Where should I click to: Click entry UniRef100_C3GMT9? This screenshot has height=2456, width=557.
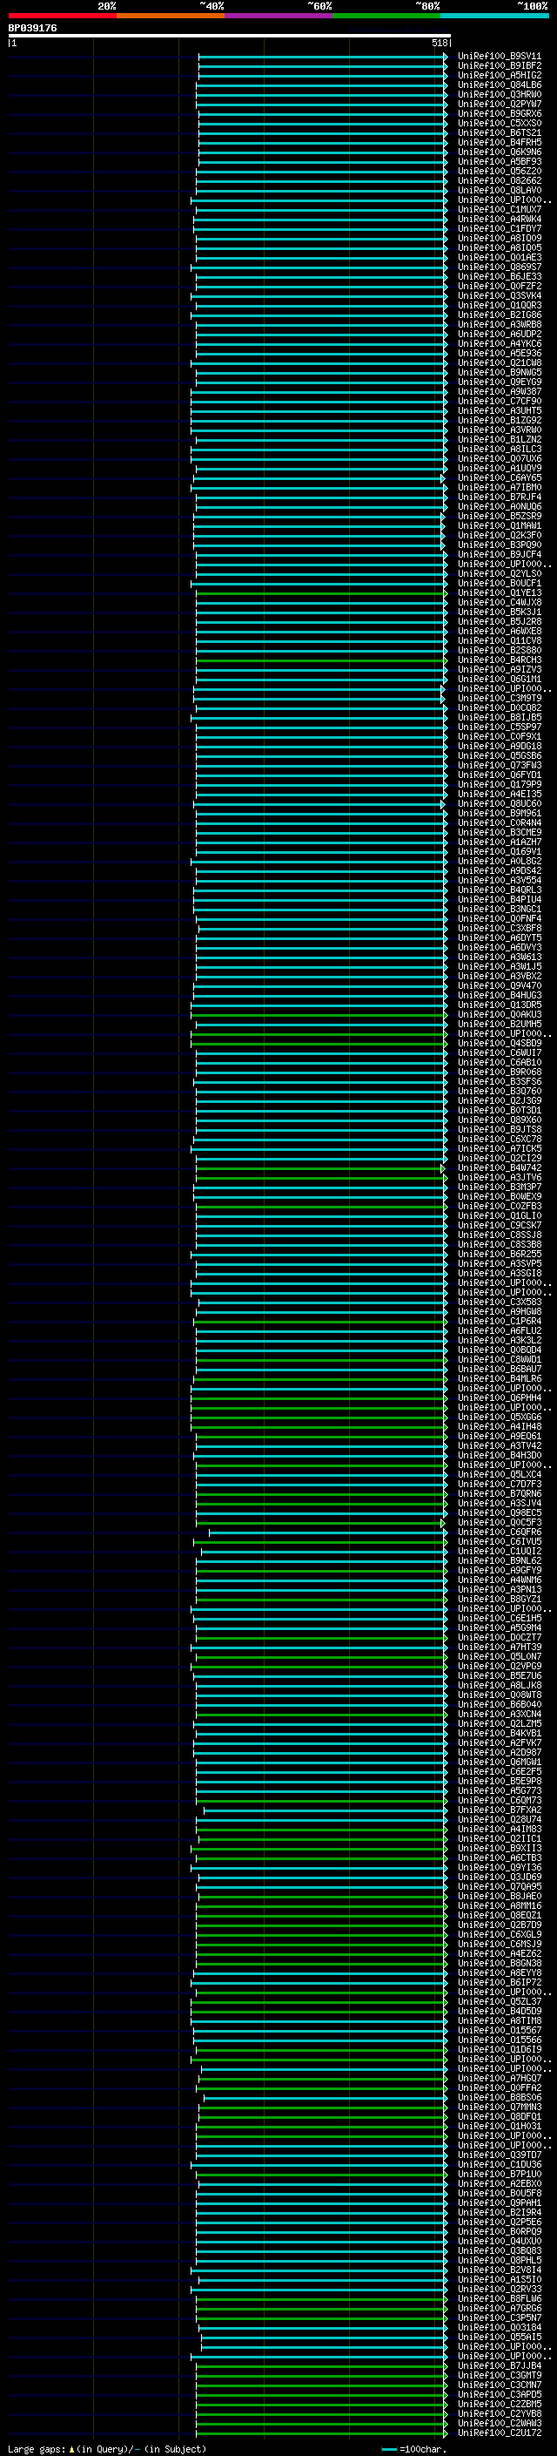coord(499,2376)
